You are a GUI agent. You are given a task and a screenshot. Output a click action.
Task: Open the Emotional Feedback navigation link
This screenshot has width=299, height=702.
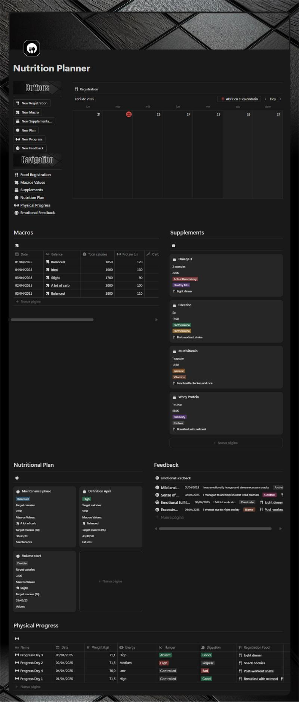(x=37, y=213)
